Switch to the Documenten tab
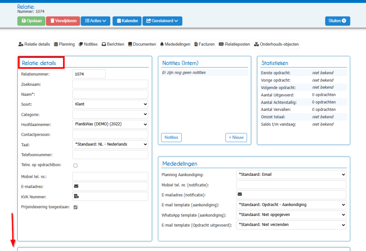 point(142,44)
